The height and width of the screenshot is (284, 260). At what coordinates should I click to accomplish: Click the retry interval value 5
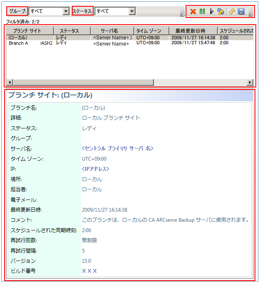pos(83,251)
